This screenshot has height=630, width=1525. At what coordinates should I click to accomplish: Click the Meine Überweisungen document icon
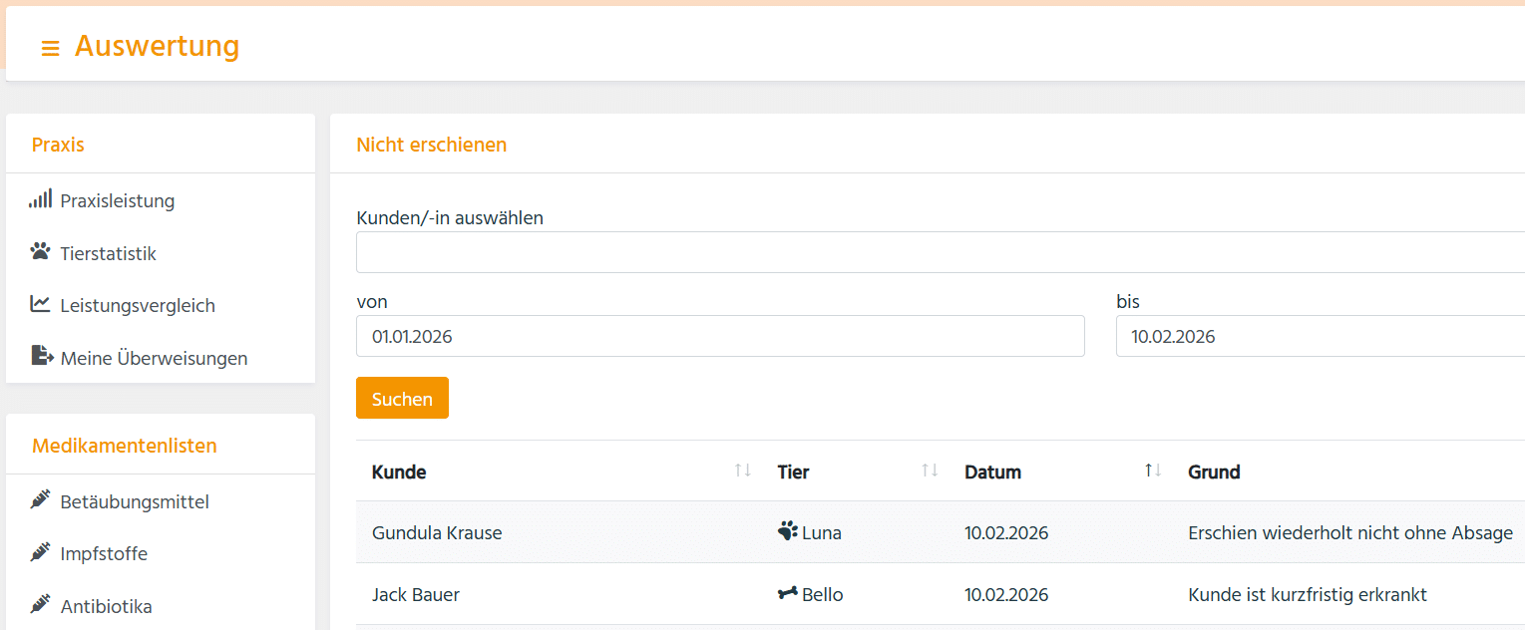[41, 356]
